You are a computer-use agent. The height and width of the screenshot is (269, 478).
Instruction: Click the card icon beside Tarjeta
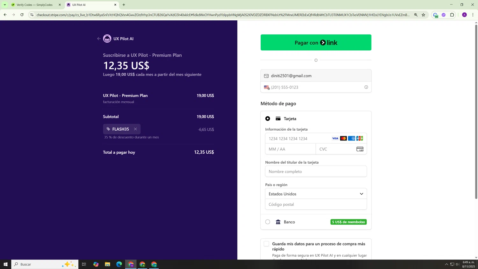[278, 119]
